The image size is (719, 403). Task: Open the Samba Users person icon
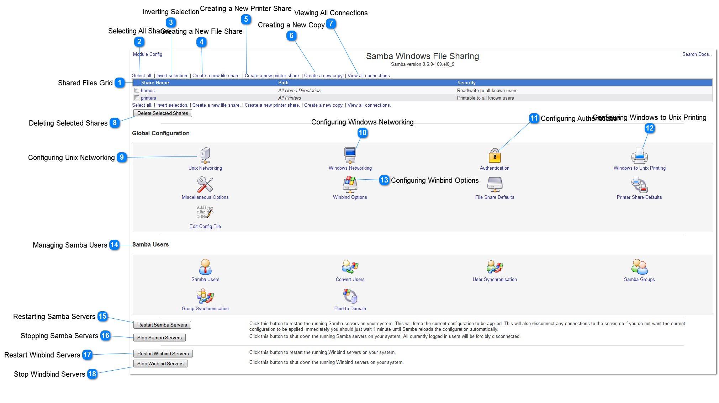click(x=205, y=267)
